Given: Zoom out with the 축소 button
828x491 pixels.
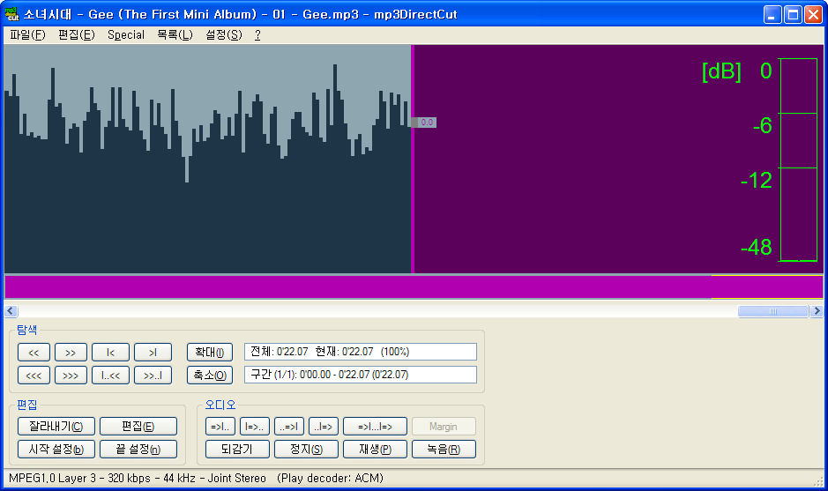Looking at the screenshot, I should [210, 376].
